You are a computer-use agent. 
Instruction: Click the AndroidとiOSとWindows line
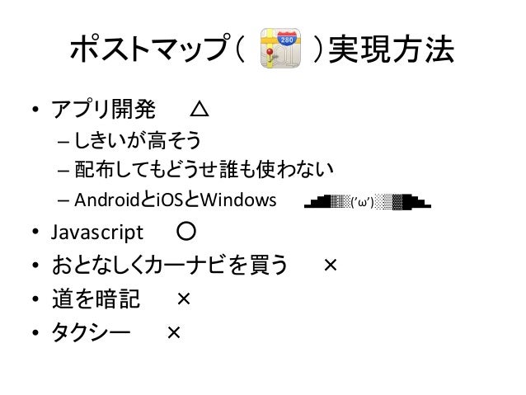click(x=176, y=200)
